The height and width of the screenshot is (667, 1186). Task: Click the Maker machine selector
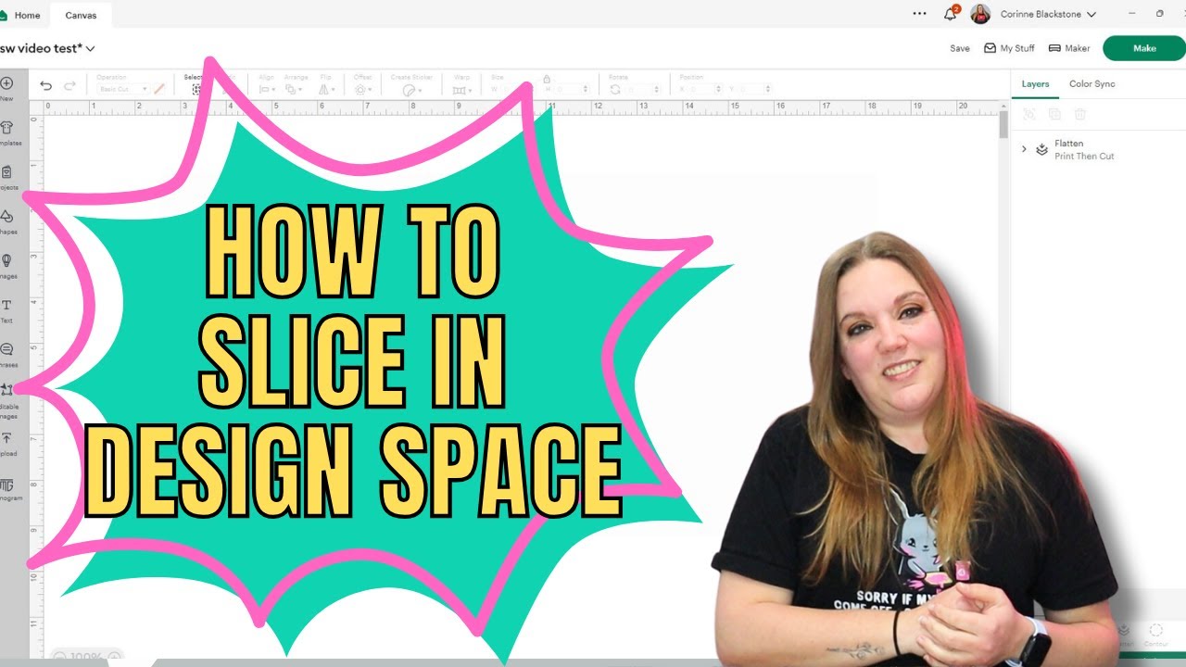(1069, 48)
